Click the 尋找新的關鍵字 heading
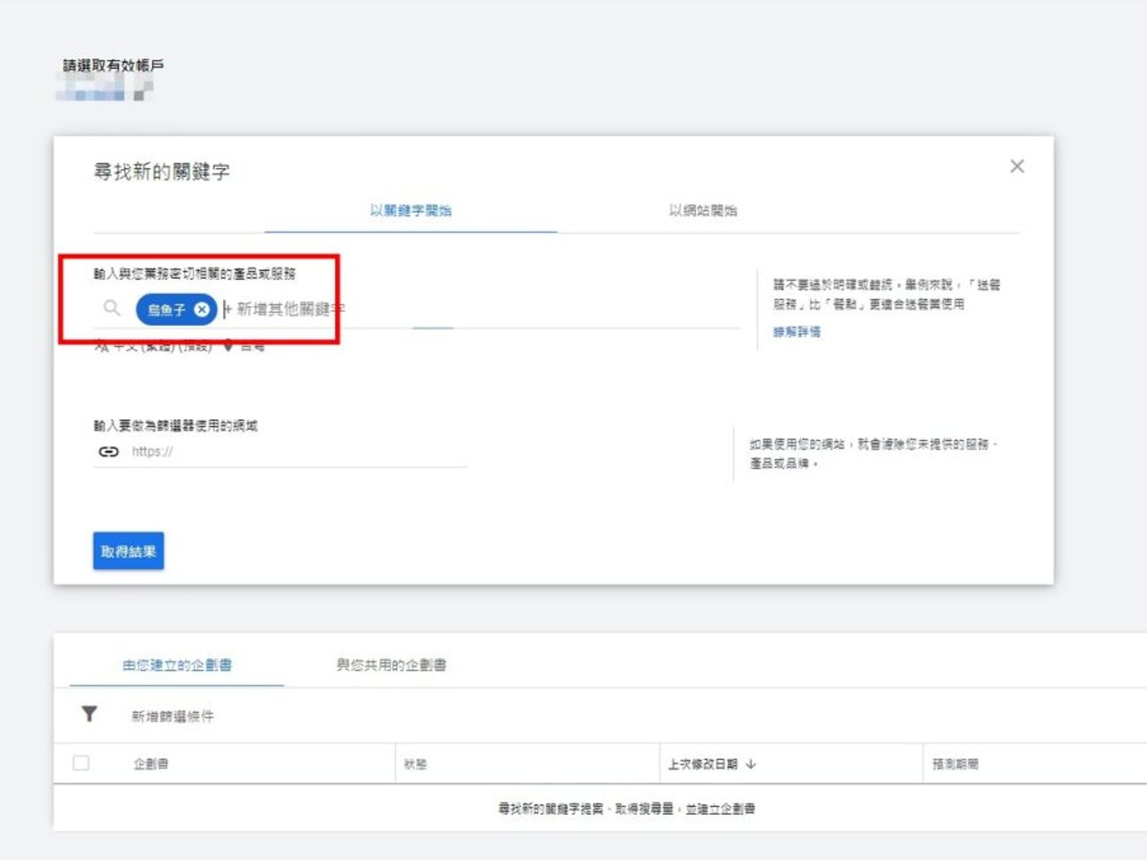This screenshot has width=1147, height=860. point(162,172)
